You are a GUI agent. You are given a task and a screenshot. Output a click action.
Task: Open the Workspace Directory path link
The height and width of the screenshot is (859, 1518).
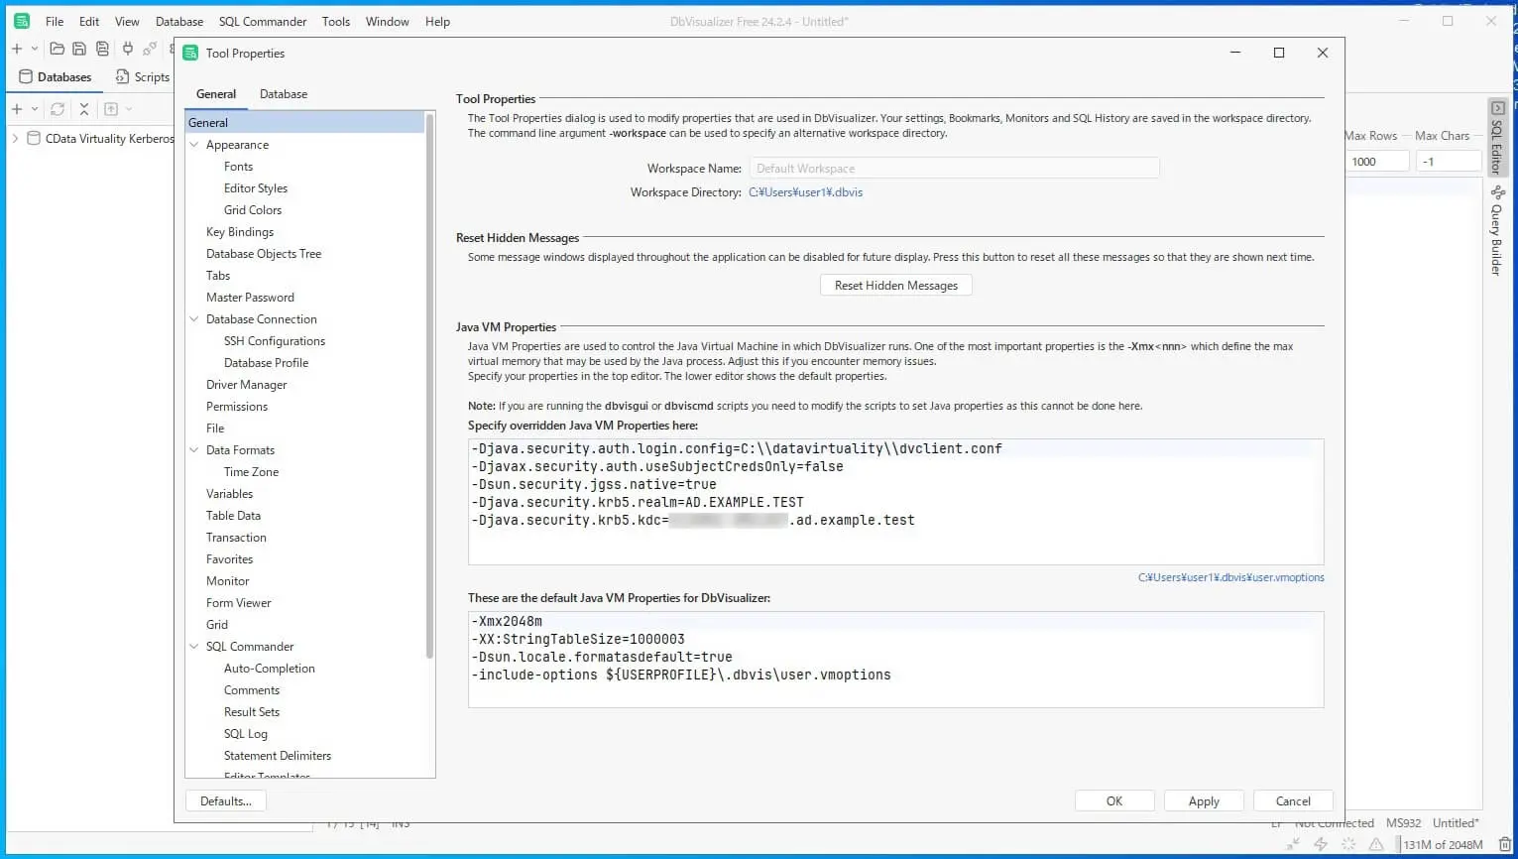[x=805, y=192]
